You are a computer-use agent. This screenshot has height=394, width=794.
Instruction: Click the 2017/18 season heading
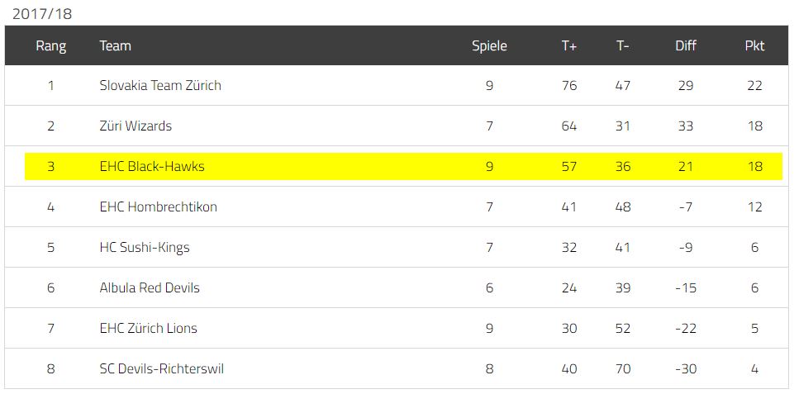[x=42, y=14]
